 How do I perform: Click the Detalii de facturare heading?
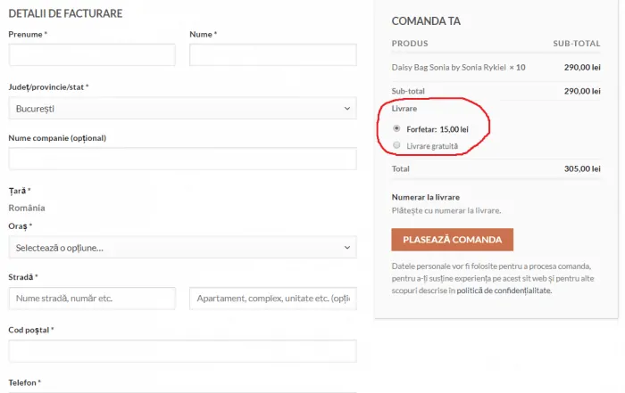[x=65, y=13]
